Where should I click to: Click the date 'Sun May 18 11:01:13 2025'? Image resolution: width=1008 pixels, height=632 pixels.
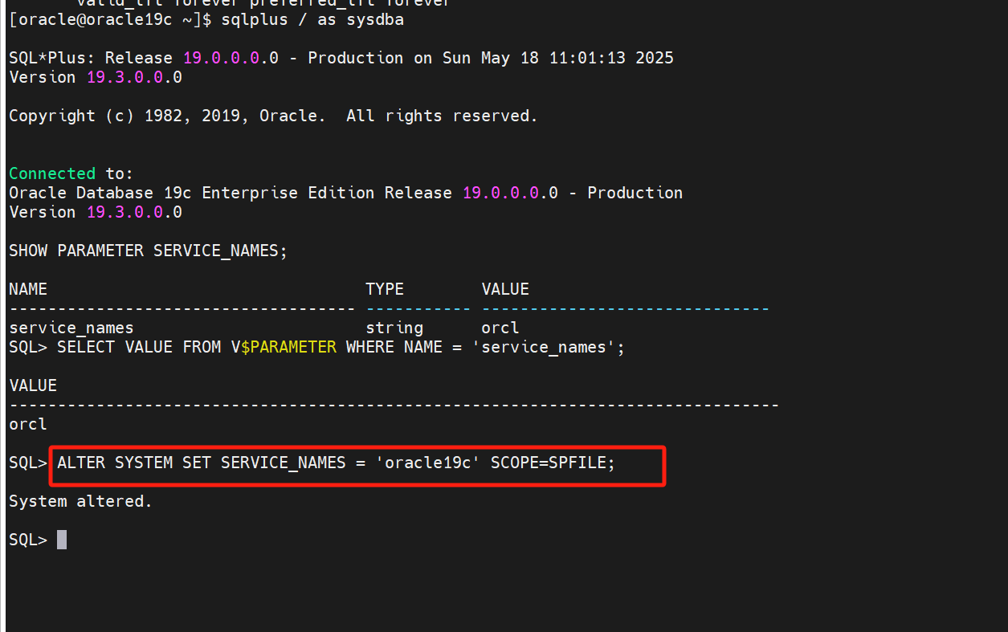pos(558,58)
